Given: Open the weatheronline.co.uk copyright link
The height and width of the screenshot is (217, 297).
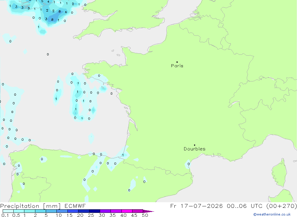Looking at the screenshot, I should point(272,214).
